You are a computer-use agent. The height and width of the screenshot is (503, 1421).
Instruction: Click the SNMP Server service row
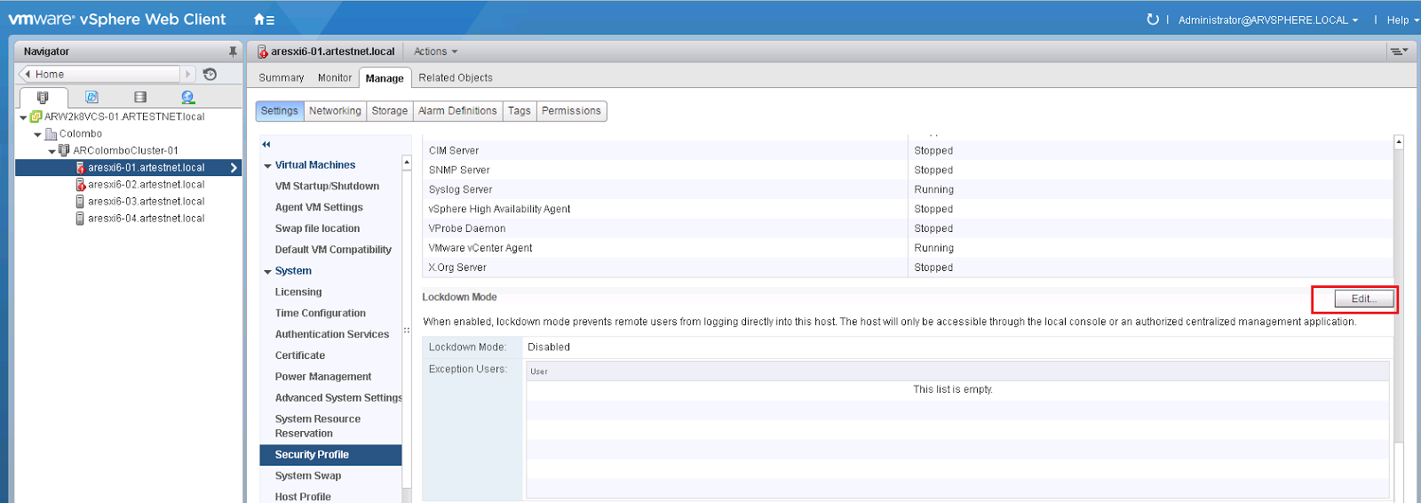click(908, 170)
